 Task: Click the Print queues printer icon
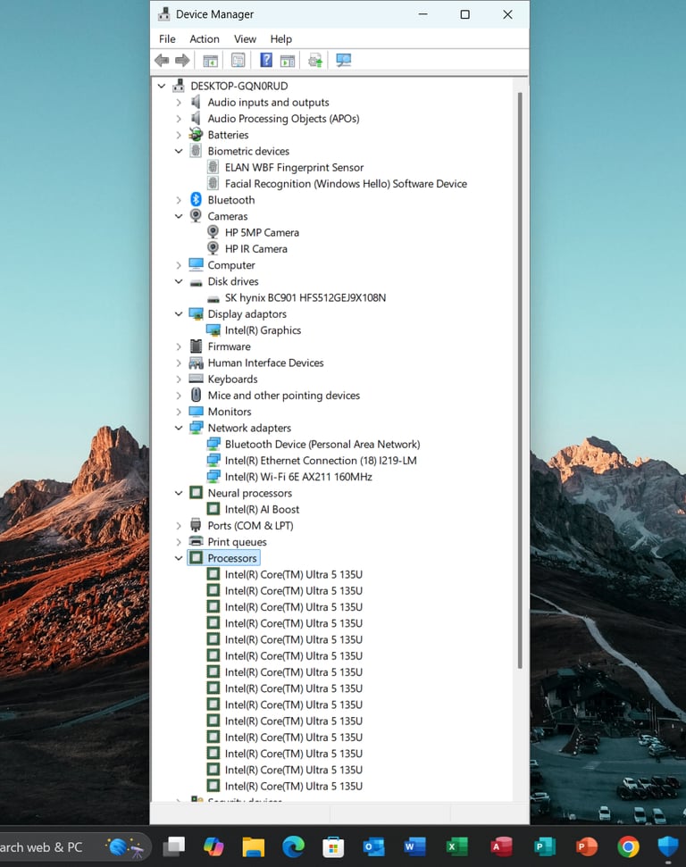(196, 541)
